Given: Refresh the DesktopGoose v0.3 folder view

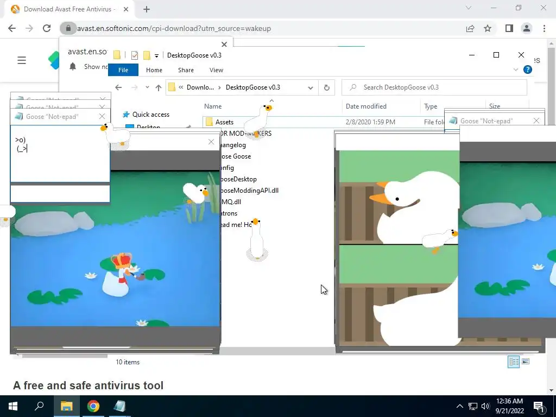Looking at the screenshot, I should click(x=326, y=87).
